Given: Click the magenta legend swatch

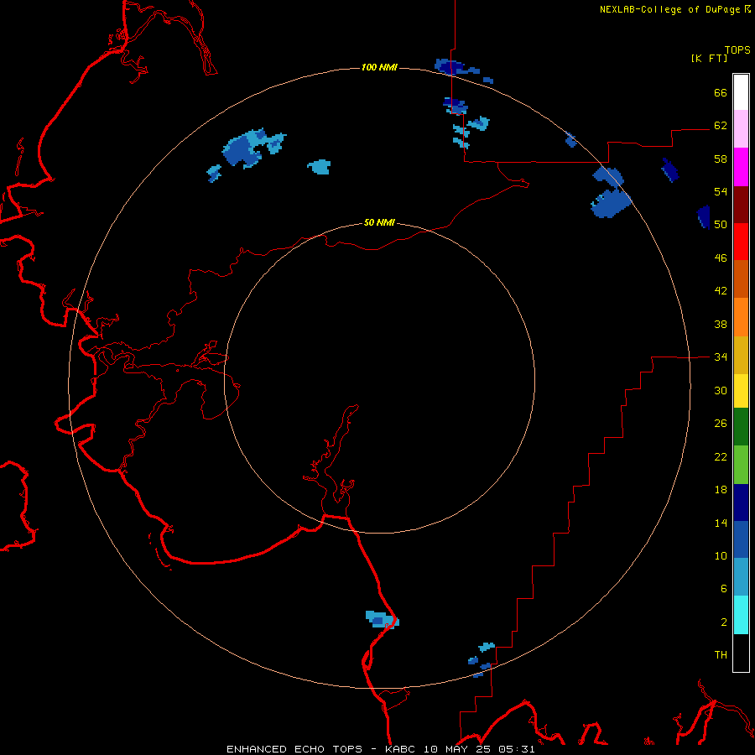Looking at the screenshot, I should [x=741, y=167].
